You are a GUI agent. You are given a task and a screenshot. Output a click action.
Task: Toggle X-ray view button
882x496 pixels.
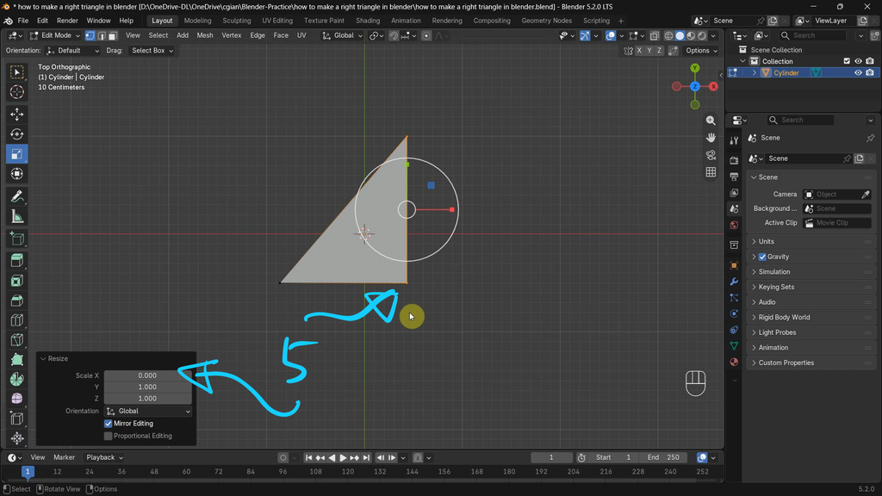[655, 35]
